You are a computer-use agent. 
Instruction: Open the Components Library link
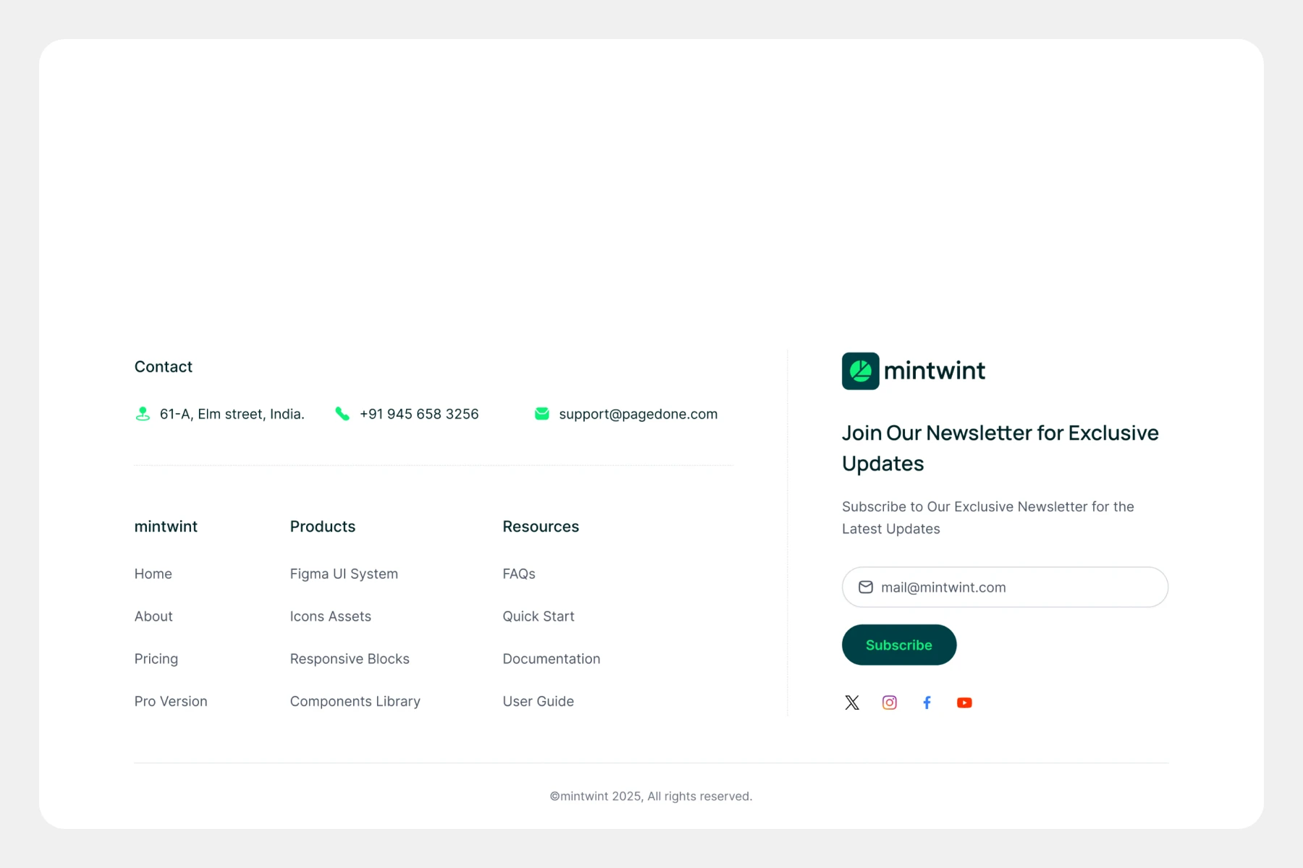click(x=355, y=702)
